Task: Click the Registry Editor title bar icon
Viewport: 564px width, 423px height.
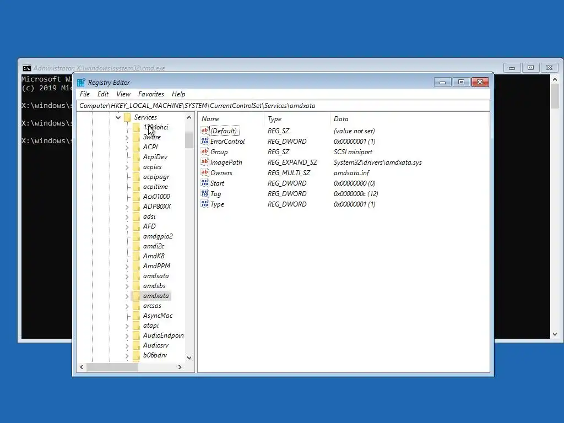Action: pyautogui.click(x=82, y=83)
